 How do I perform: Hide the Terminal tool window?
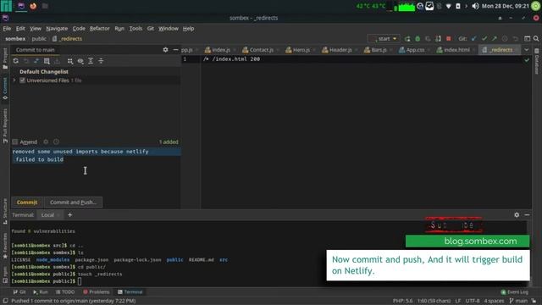click(x=527, y=214)
